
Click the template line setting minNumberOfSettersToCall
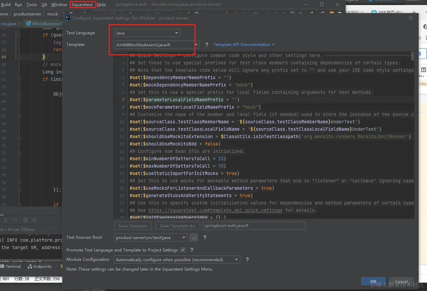coord(178,159)
